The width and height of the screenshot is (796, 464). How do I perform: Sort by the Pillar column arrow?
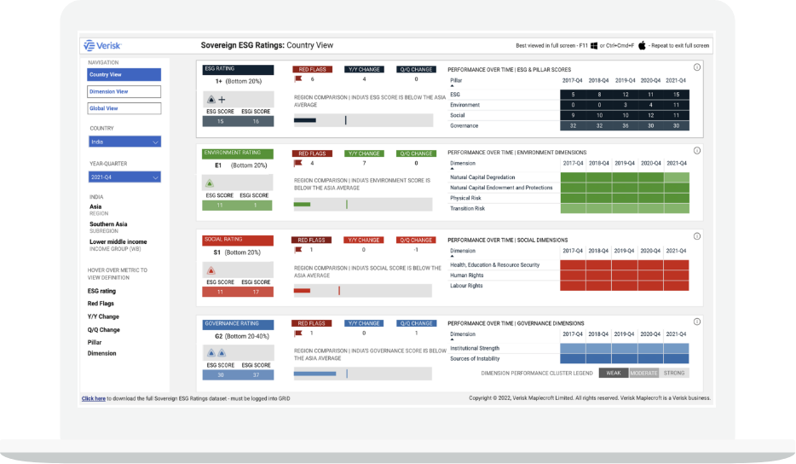[452, 87]
